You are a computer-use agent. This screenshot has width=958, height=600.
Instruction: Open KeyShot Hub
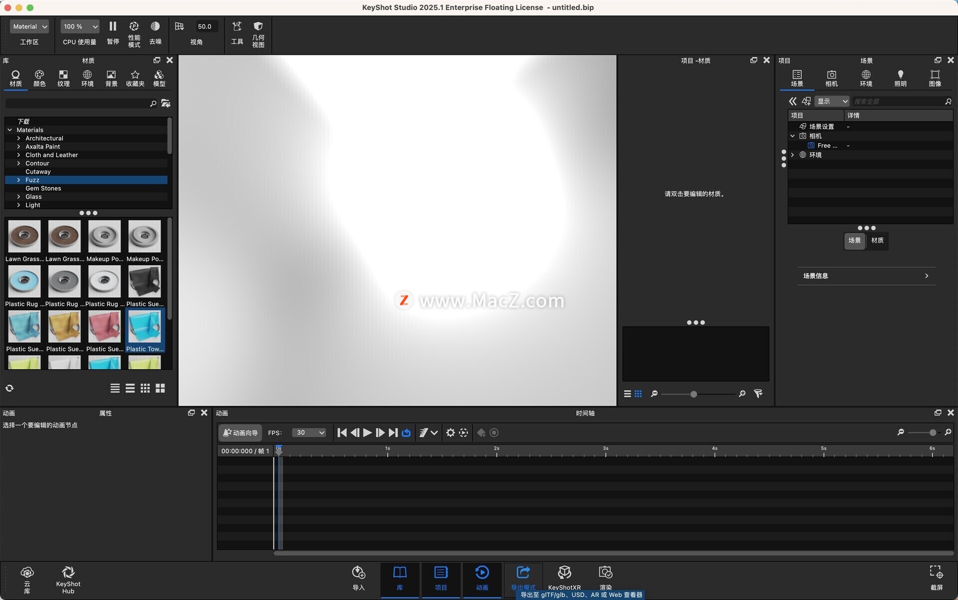click(68, 580)
